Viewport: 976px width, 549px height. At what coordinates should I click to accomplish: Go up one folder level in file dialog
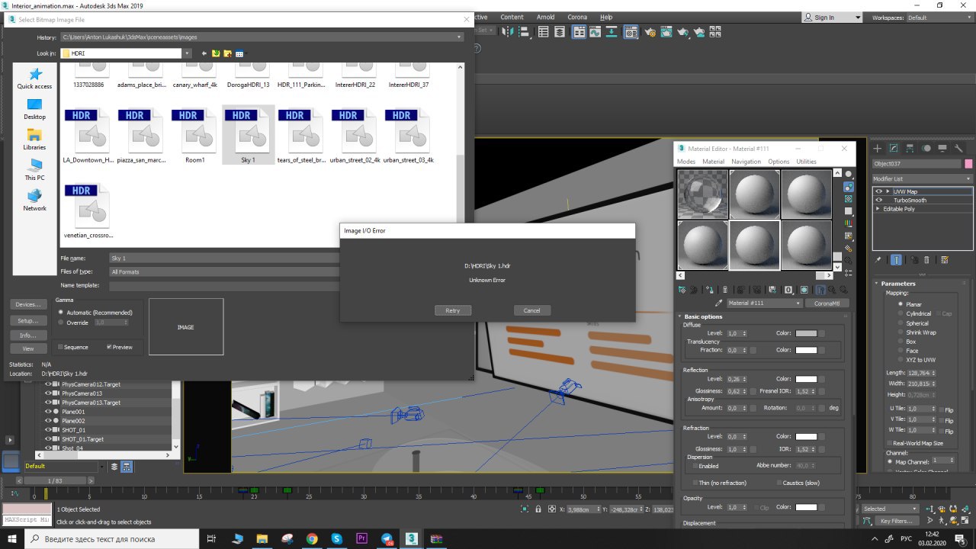pos(216,53)
